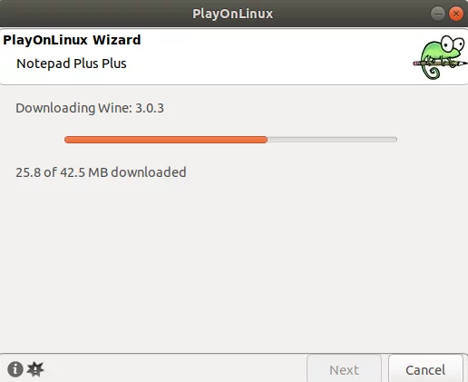Click the PlayOnLinux title bar text

(x=233, y=14)
